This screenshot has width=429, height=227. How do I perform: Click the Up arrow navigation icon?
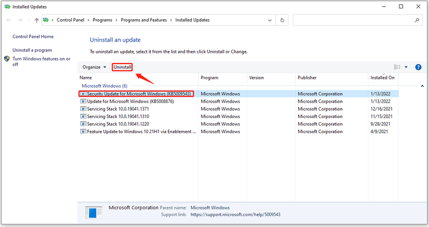click(36, 20)
